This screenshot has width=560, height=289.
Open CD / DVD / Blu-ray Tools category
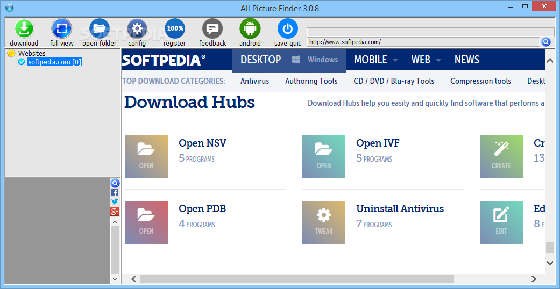tap(394, 81)
